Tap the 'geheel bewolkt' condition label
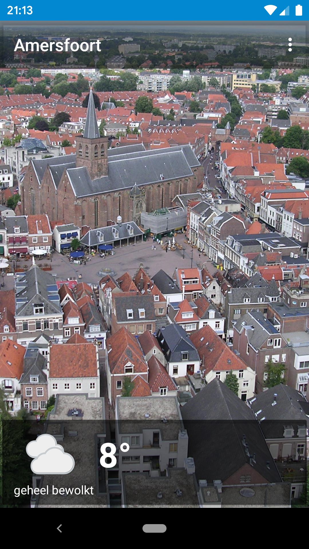Viewport: 309px width, 549px height. 54,490
